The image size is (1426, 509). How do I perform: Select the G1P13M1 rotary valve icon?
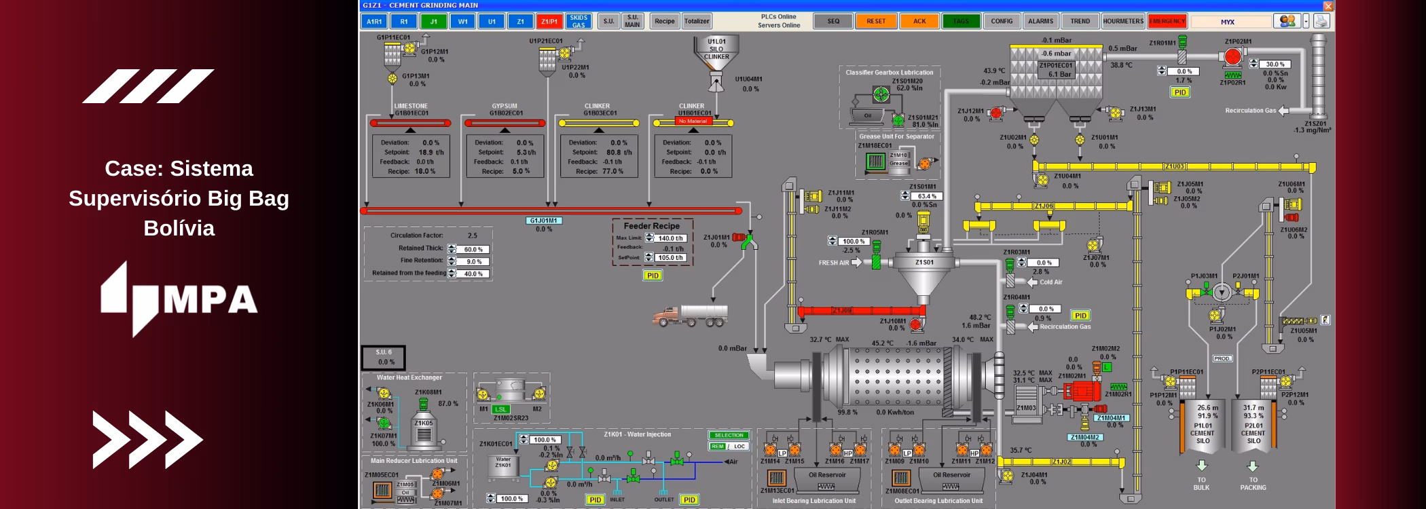pyautogui.click(x=392, y=79)
